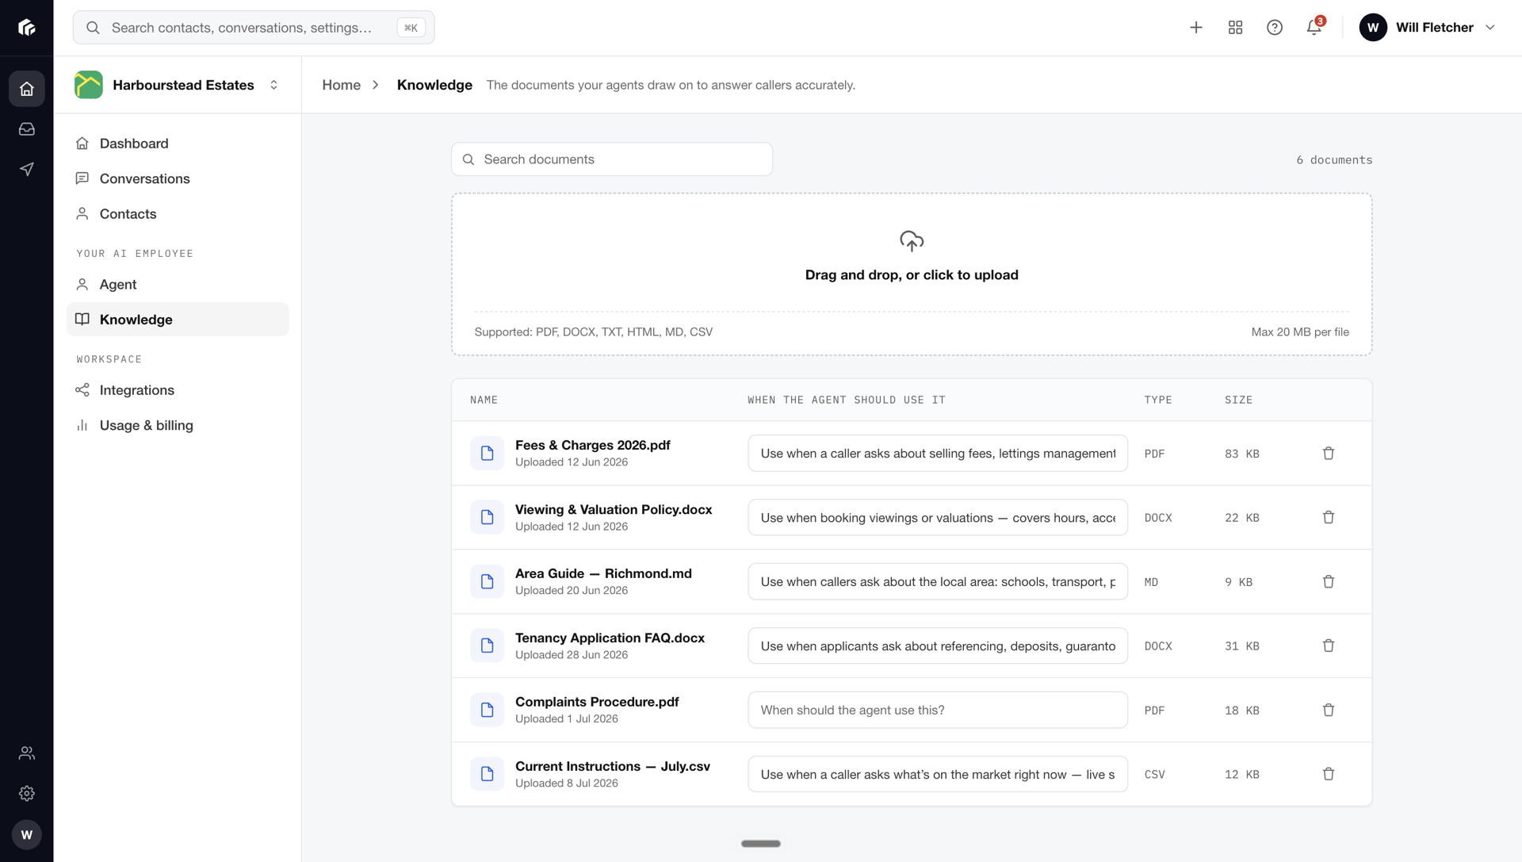Open Integrations in the sidebar
1522x862 pixels.
click(x=178, y=390)
